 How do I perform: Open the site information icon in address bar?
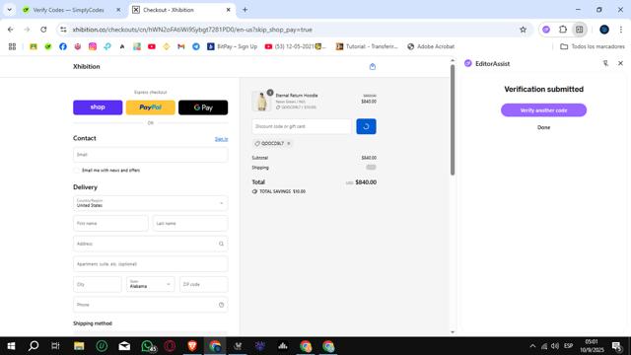coord(63,30)
